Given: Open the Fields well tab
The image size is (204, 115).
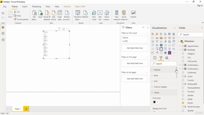Looking at the screenshot, I should [155, 58].
